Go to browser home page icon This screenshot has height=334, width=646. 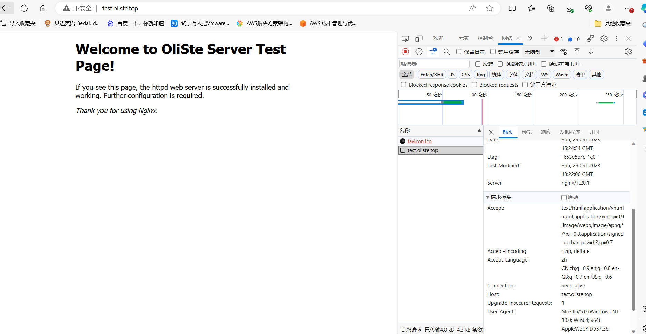coord(43,8)
